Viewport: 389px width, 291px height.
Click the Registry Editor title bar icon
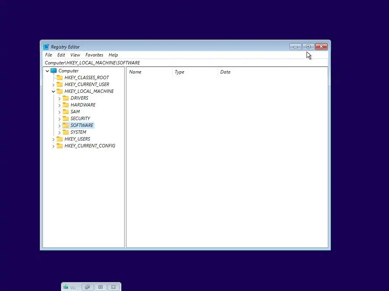click(x=46, y=47)
